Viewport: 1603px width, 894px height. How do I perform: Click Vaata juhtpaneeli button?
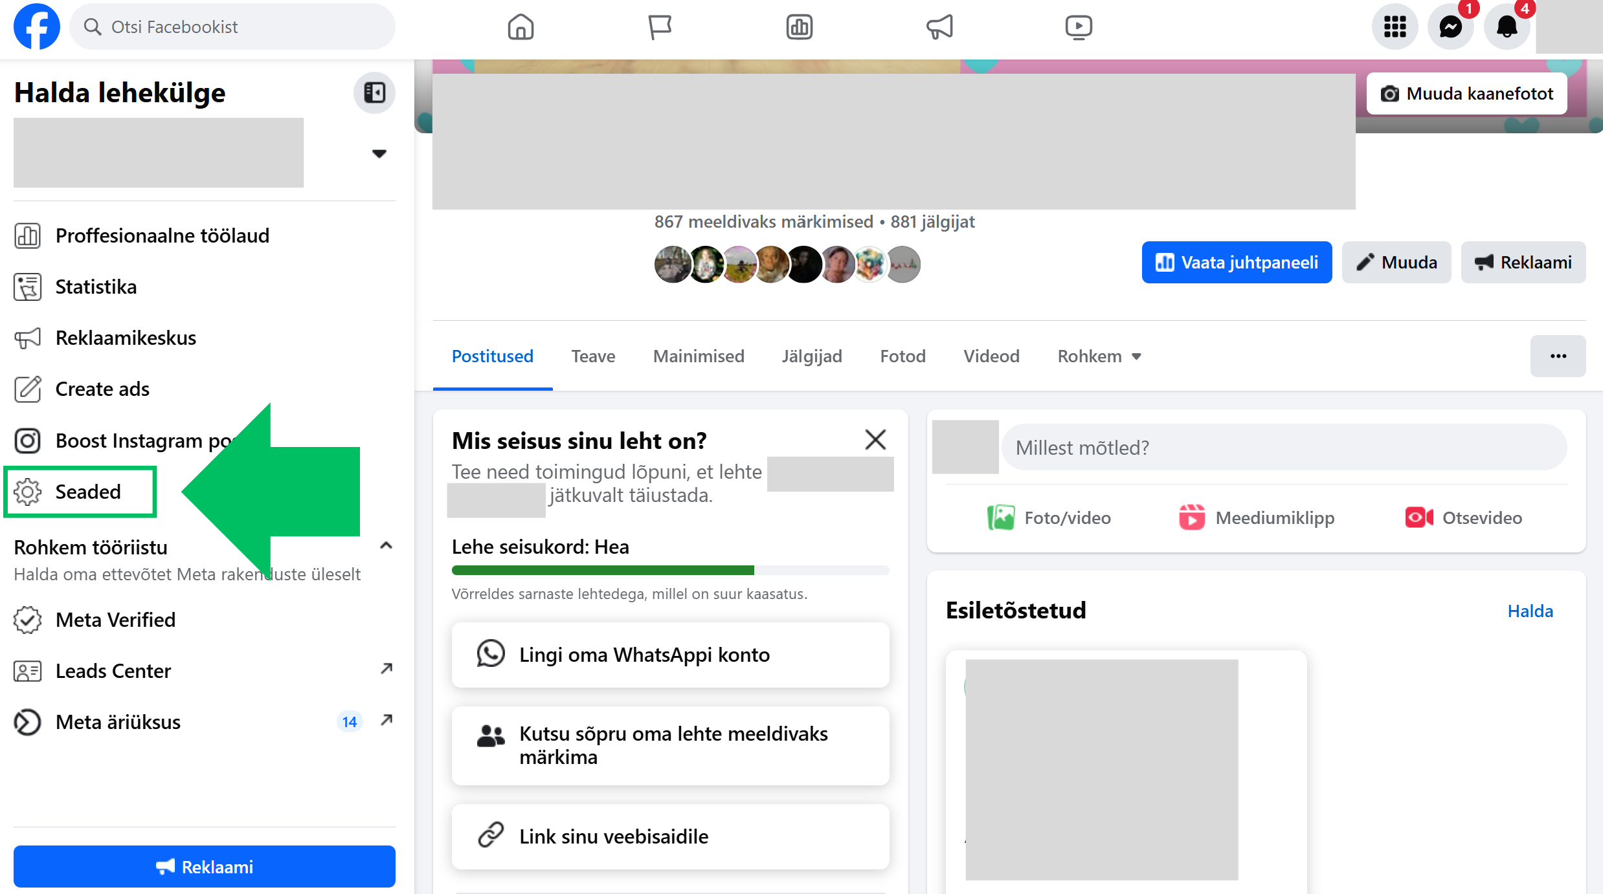1237,262
